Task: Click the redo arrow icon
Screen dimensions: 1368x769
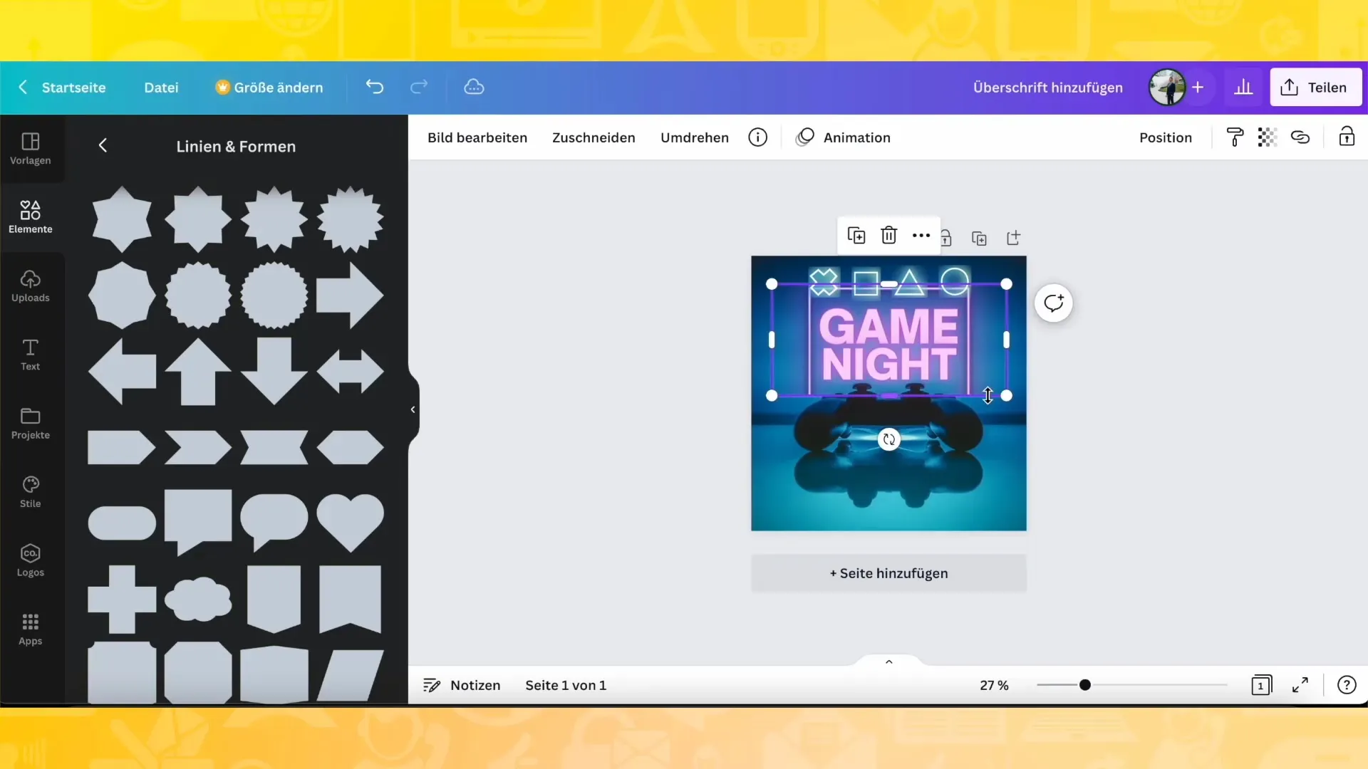Action: [419, 88]
